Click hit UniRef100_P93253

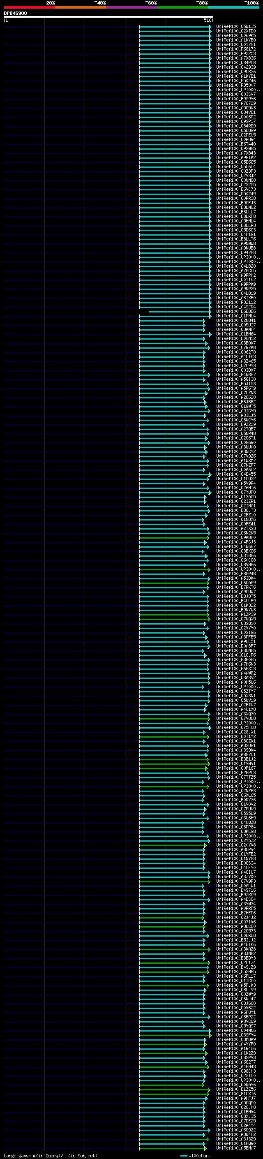click(x=236, y=53)
